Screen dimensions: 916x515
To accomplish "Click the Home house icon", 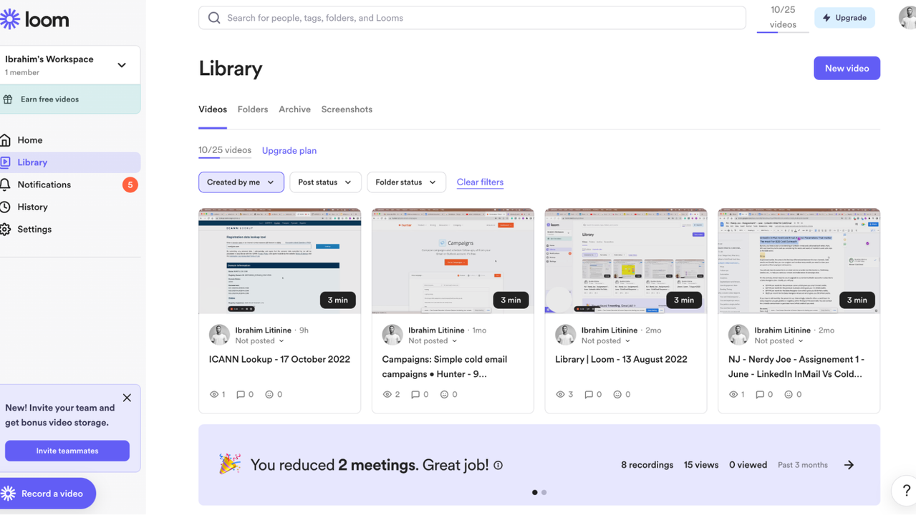I will 6,140.
